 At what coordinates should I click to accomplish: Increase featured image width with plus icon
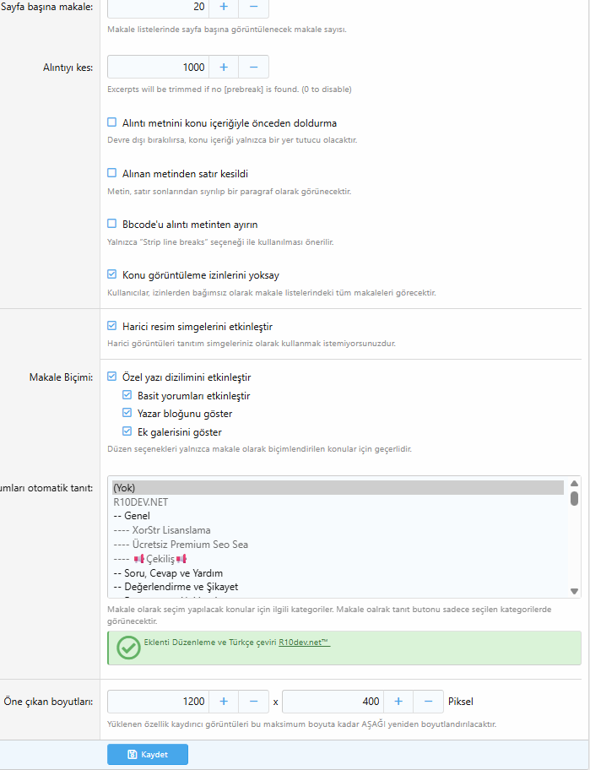[224, 702]
